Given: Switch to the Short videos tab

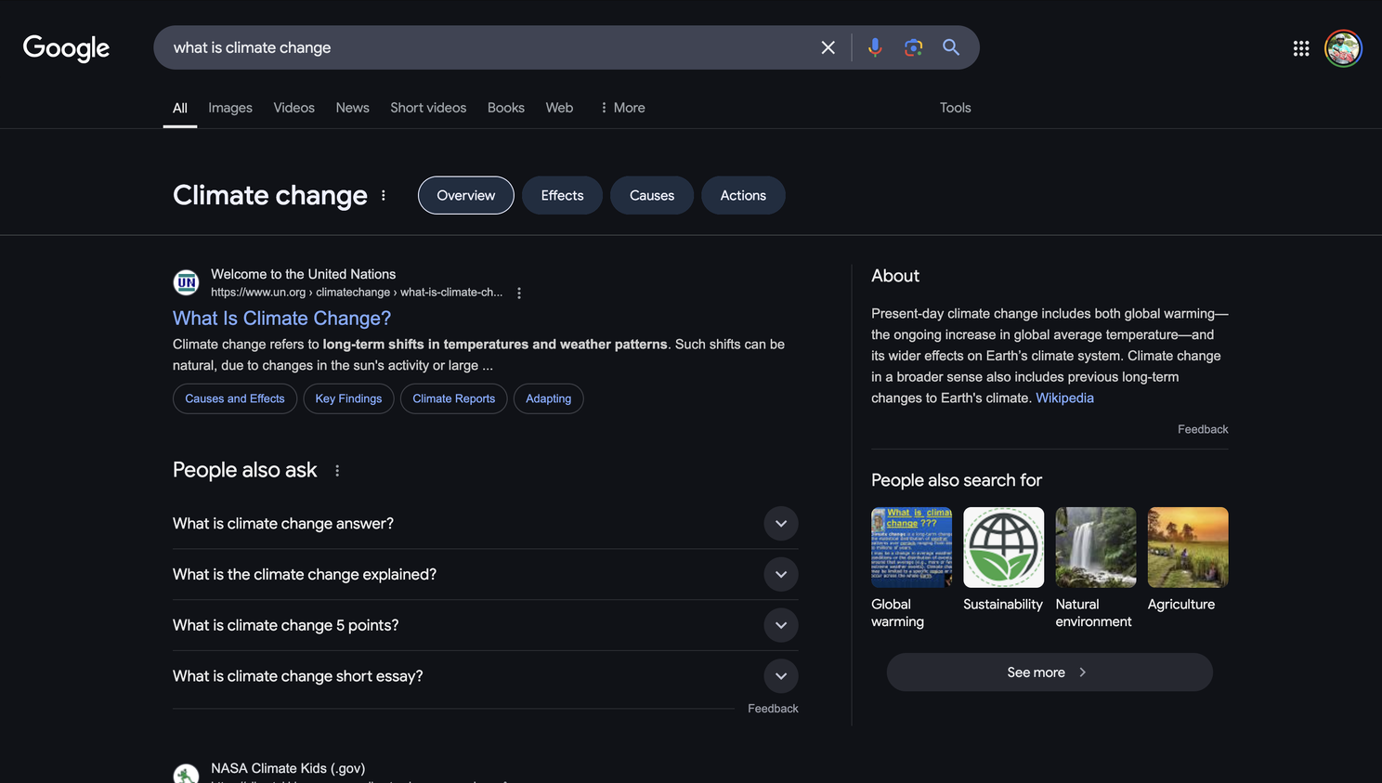Looking at the screenshot, I should pos(428,108).
